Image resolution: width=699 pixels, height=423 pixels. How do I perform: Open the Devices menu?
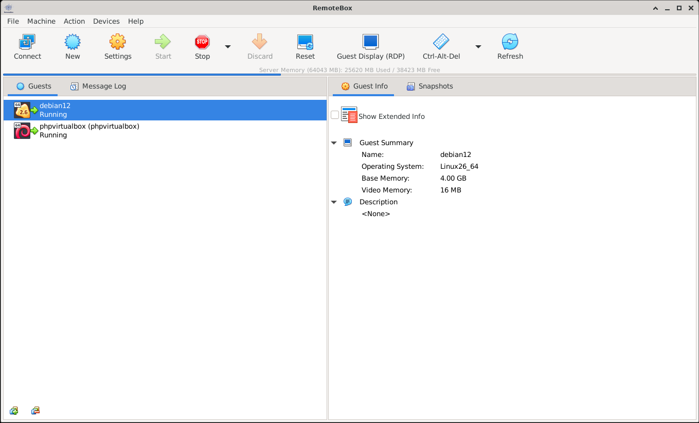[106, 21]
